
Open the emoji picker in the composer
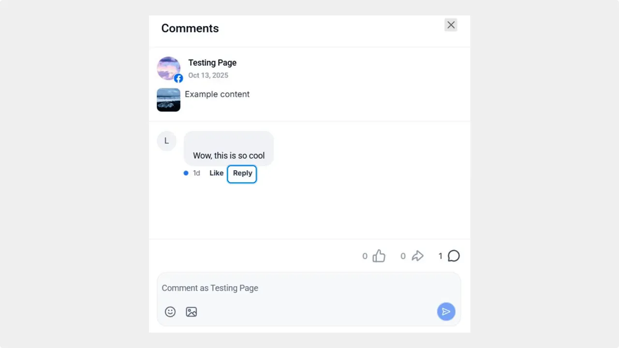(x=170, y=312)
